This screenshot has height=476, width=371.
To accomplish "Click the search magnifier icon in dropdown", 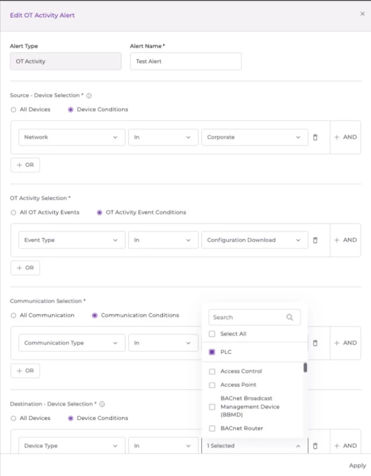I will point(290,317).
